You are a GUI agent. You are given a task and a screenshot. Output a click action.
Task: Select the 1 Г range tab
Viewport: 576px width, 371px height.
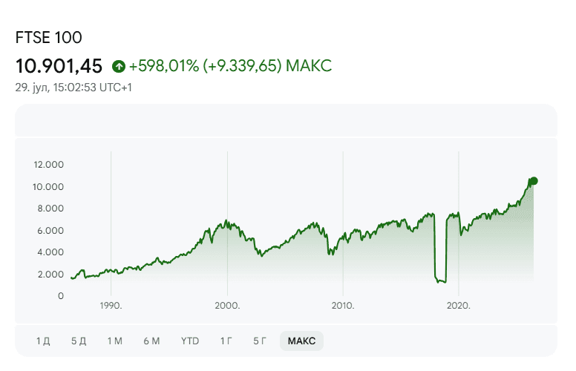226,341
